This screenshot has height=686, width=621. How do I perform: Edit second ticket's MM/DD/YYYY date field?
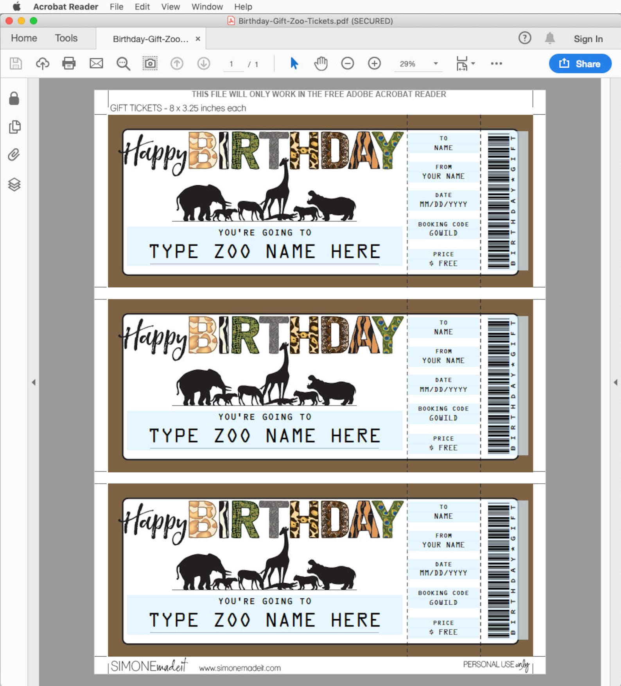click(443, 389)
